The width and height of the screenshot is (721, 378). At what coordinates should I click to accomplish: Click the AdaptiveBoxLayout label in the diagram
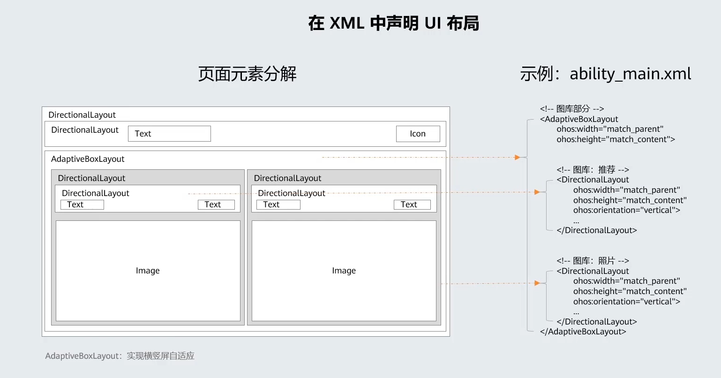[88, 159]
